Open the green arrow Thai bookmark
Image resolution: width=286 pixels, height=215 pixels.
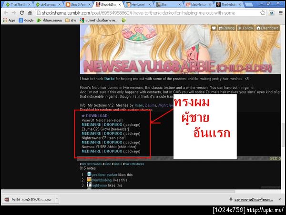[50, 20]
